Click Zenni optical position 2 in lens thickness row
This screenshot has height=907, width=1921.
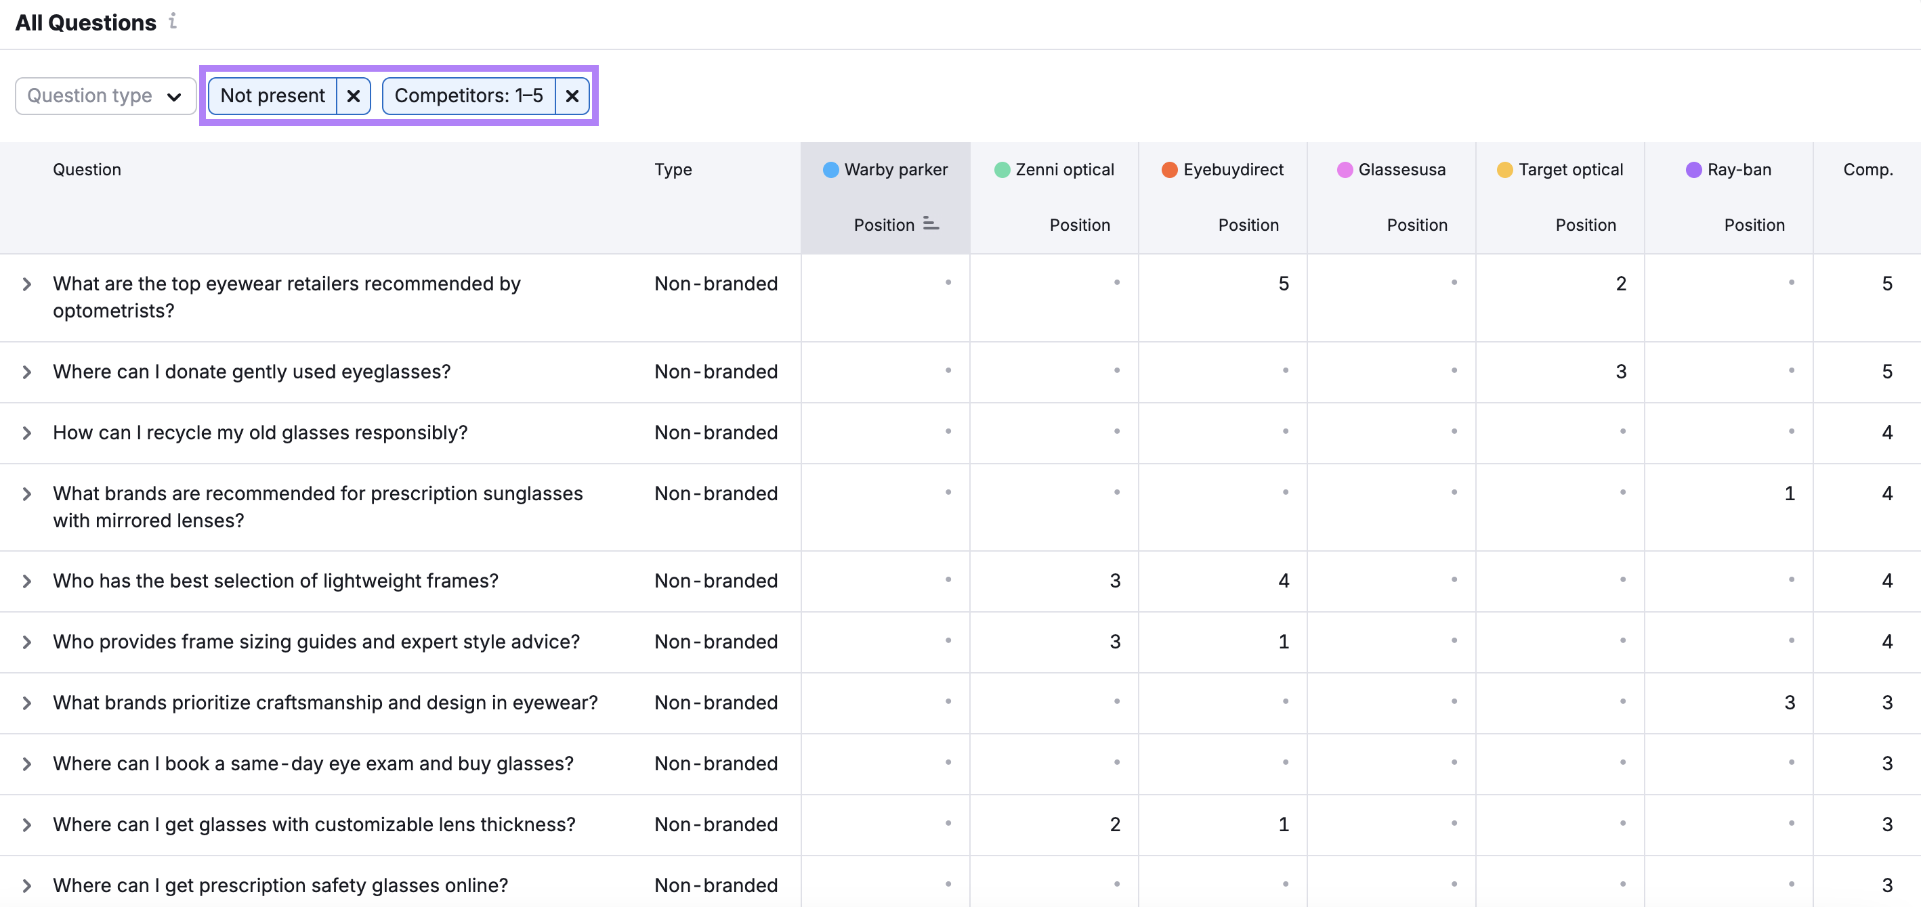tap(1115, 825)
